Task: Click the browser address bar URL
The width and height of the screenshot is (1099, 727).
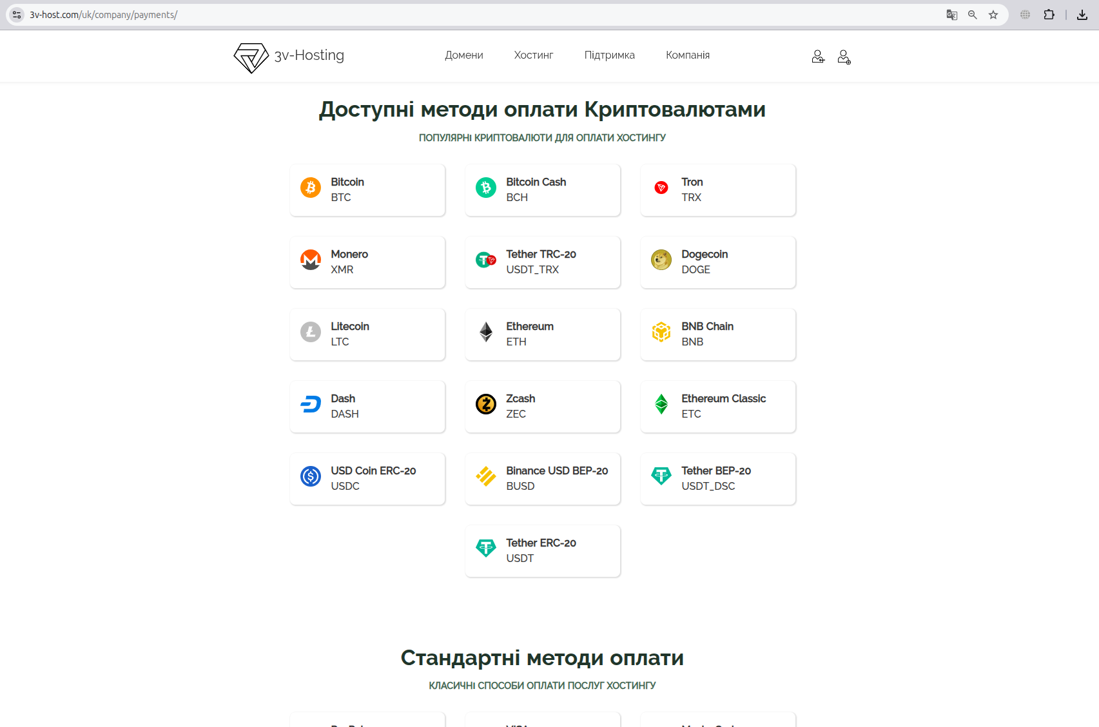Action: 103,15
